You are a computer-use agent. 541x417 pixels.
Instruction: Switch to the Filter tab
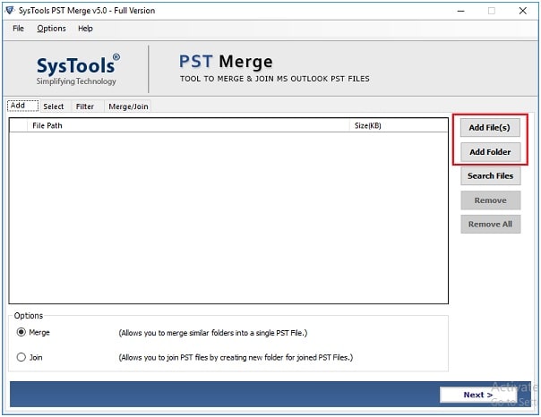click(85, 106)
